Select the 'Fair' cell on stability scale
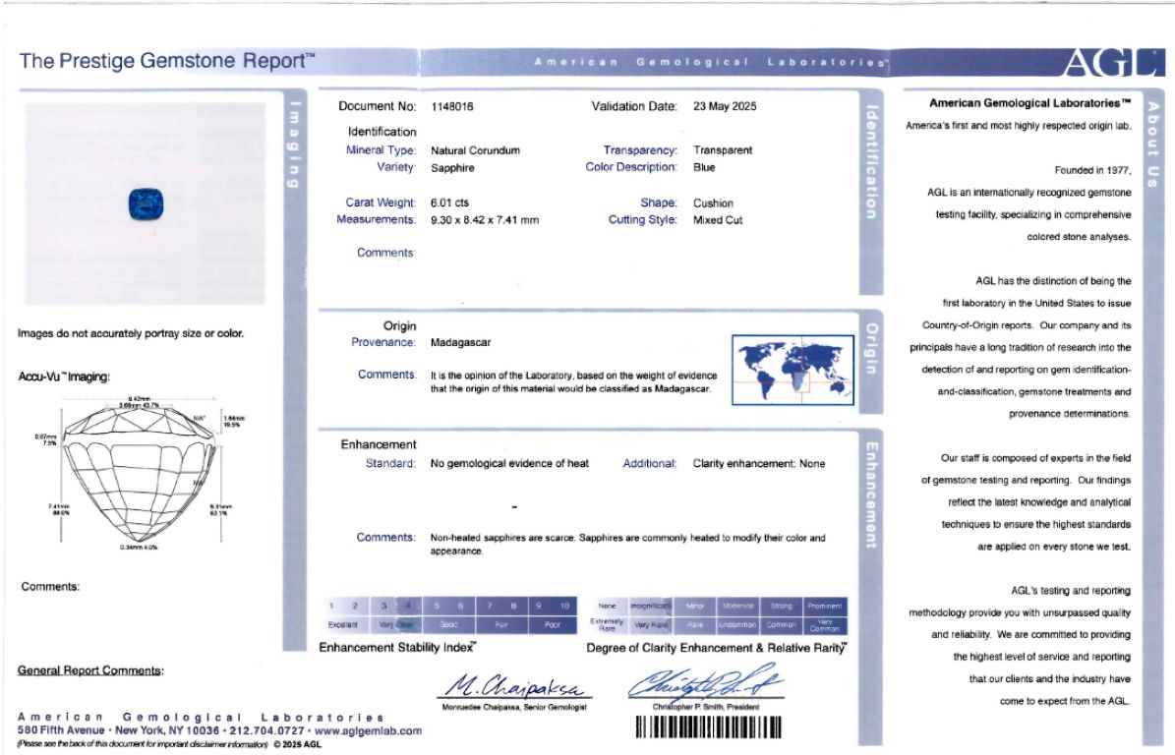The width and height of the screenshot is (1175, 755). point(501,624)
